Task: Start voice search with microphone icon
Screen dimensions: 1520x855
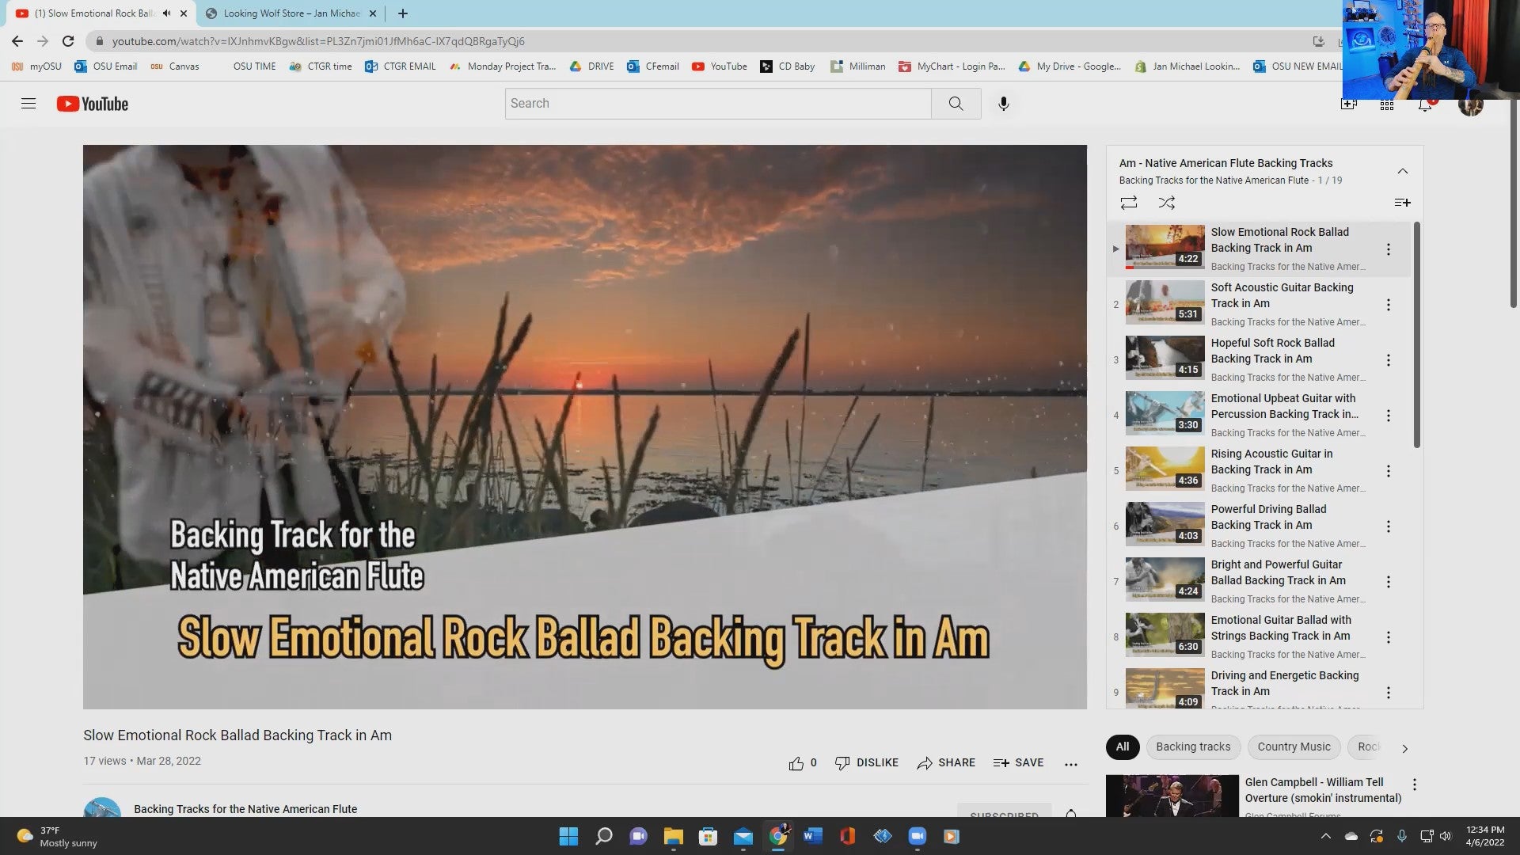Action: 1003,104
